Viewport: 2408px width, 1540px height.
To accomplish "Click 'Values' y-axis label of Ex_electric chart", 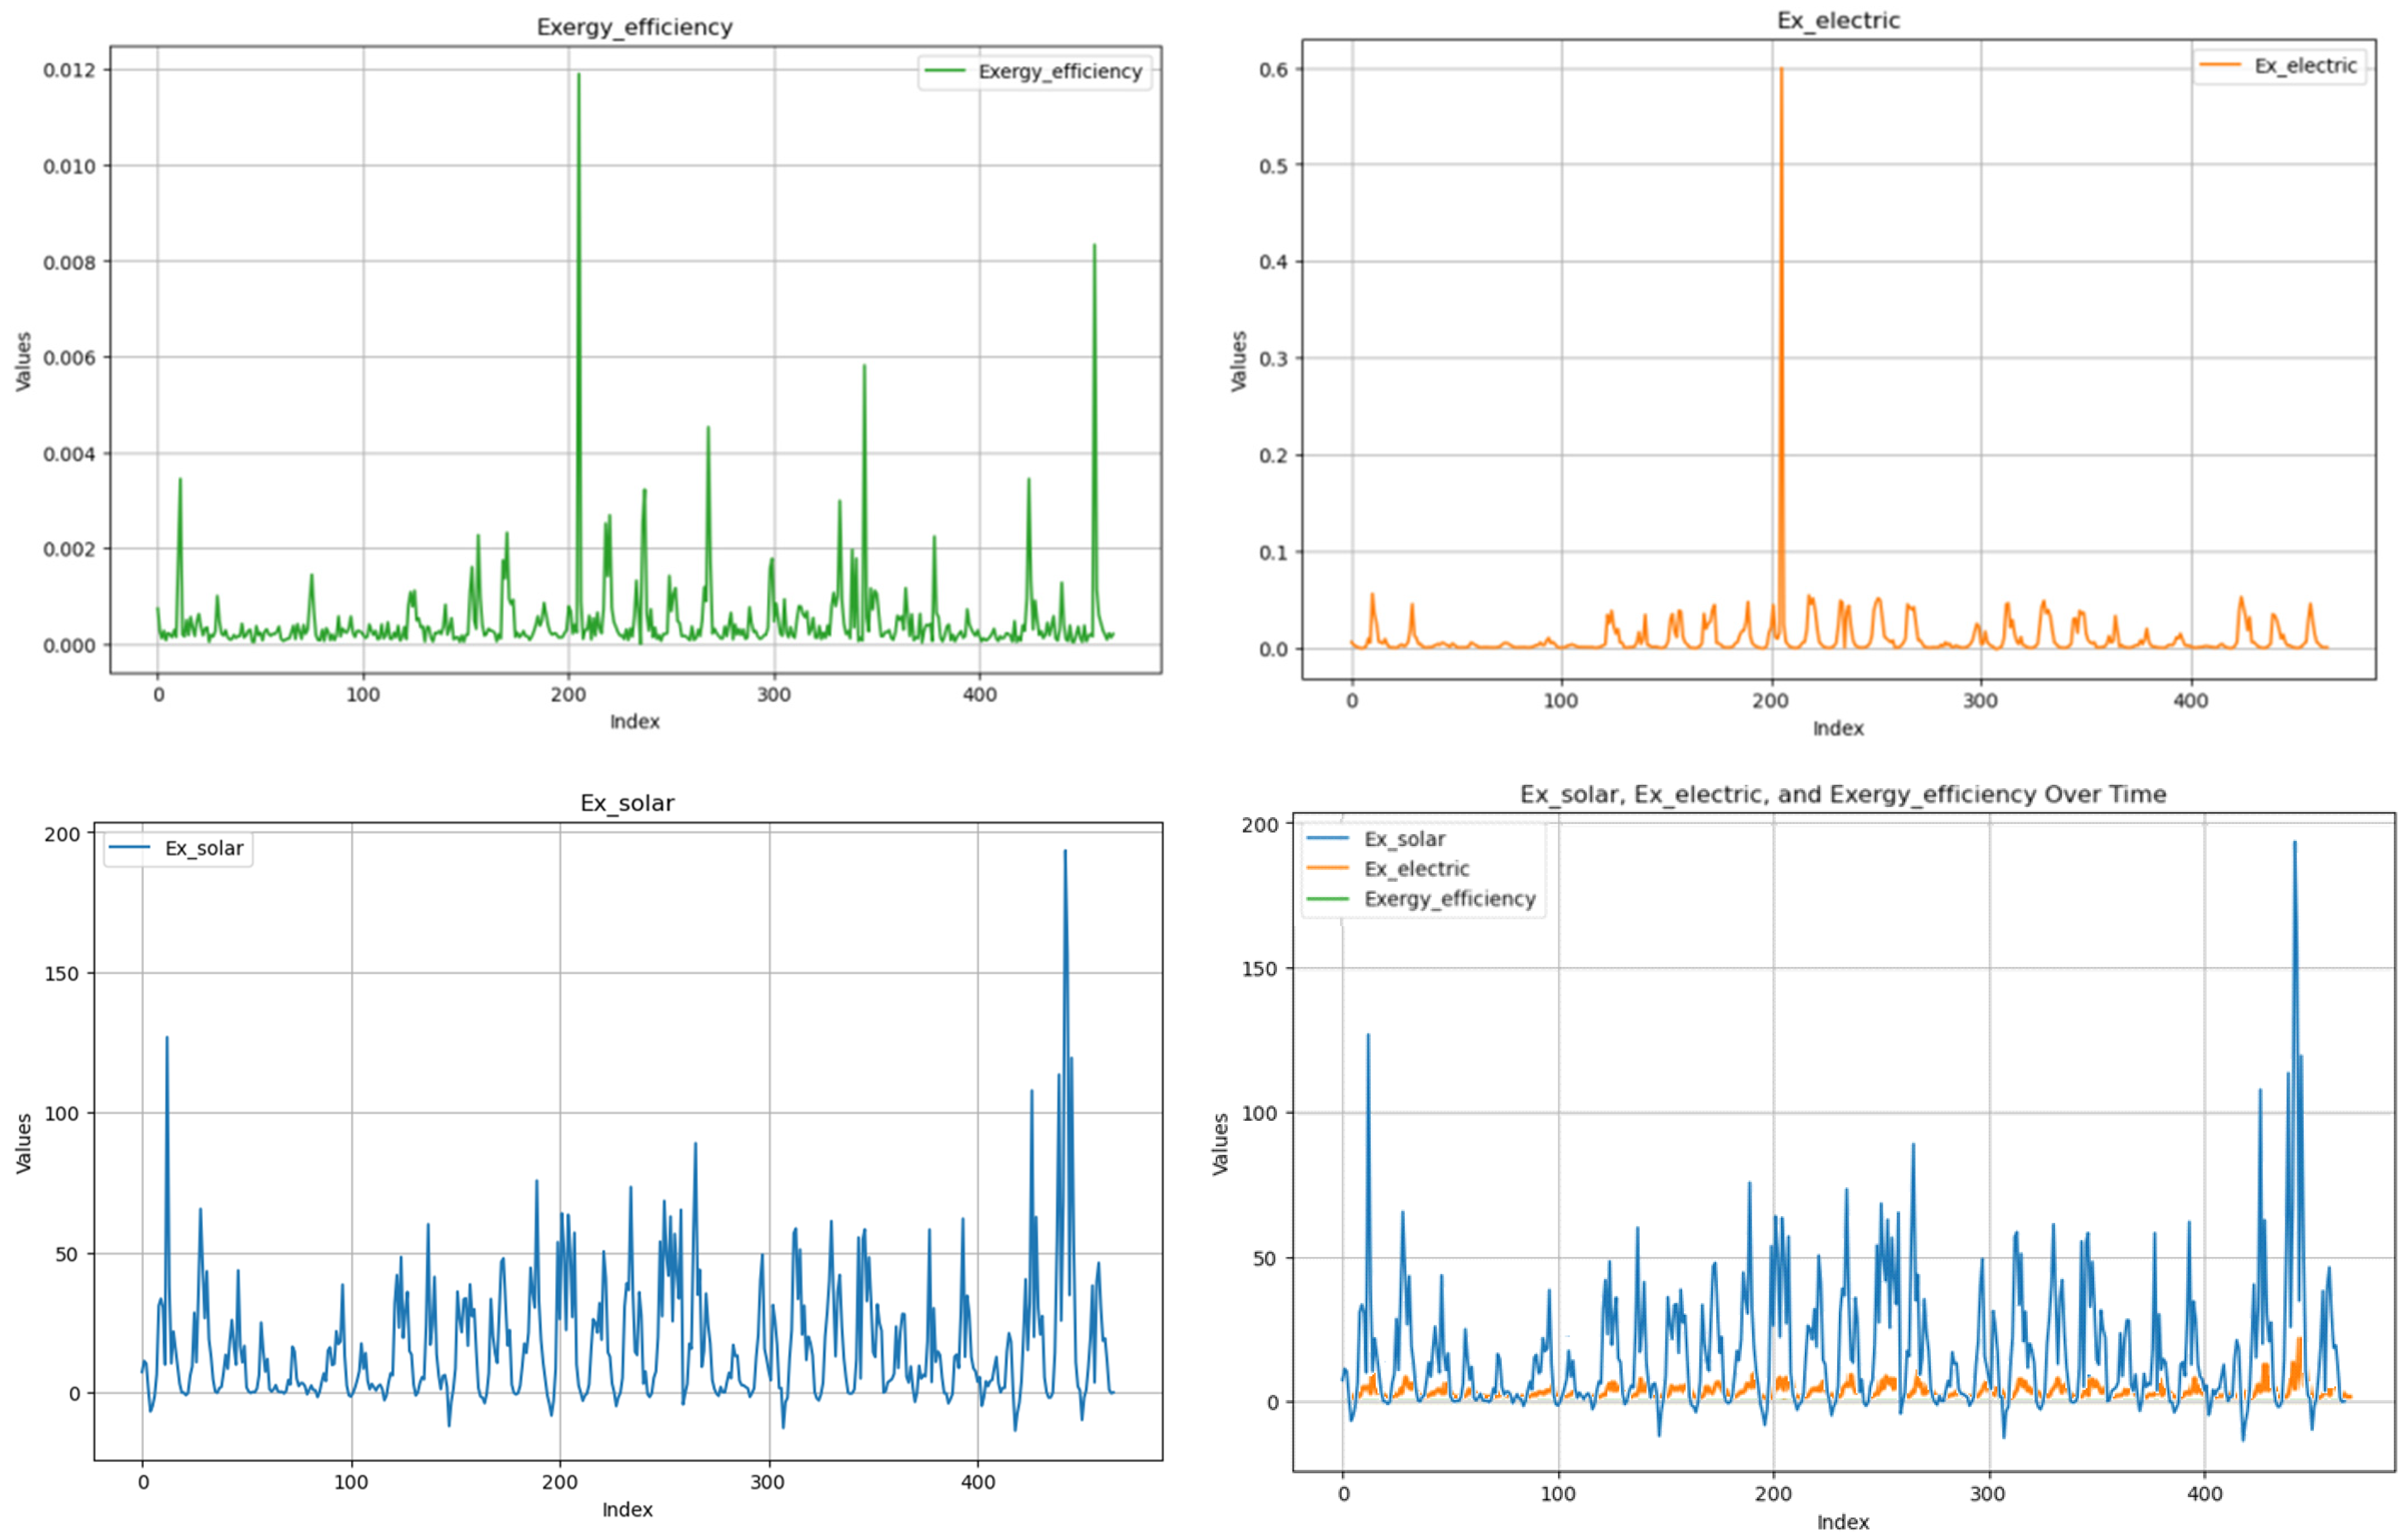I will pos(1238,360).
